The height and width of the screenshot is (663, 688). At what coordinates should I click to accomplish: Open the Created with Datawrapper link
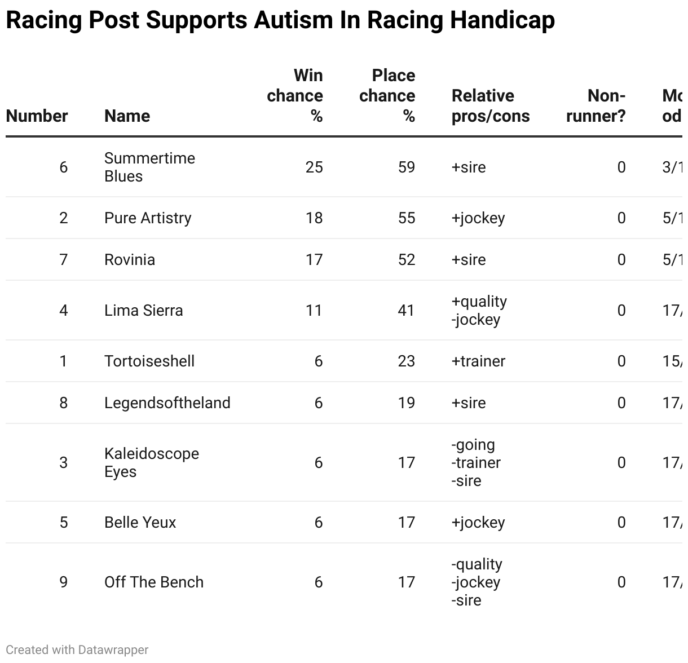[x=77, y=649]
